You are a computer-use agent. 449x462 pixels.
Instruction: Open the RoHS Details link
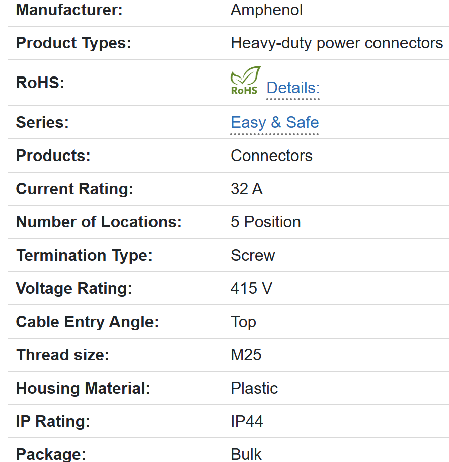click(293, 88)
